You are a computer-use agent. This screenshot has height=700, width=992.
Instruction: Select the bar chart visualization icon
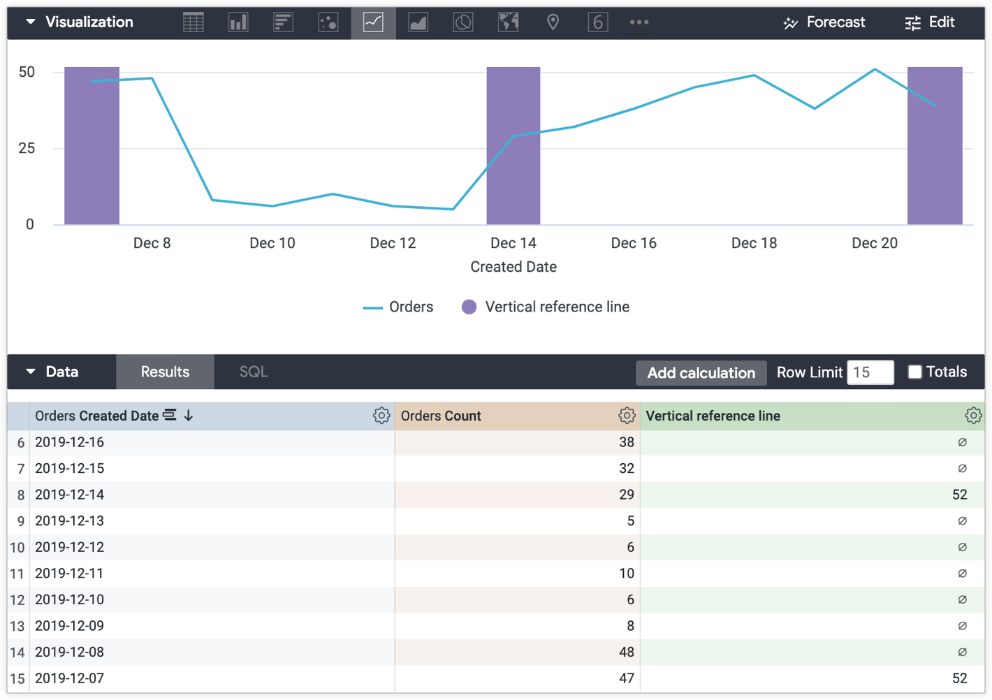pyautogui.click(x=283, y=22)
